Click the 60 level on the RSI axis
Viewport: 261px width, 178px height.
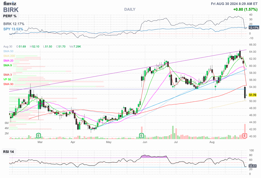pyautogui.click(x=251, y=160)
